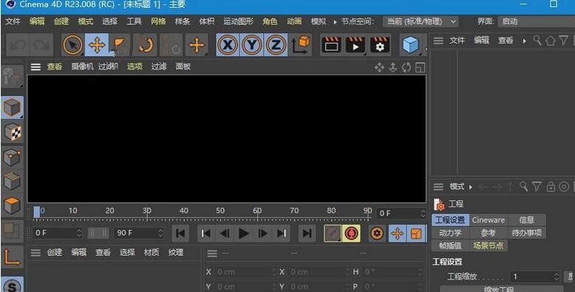Click Object Manager search magnifier icon

[x=537, y=41]
